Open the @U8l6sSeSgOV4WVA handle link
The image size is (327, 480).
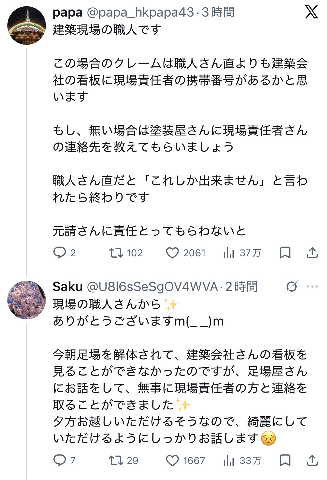point(152,287)
